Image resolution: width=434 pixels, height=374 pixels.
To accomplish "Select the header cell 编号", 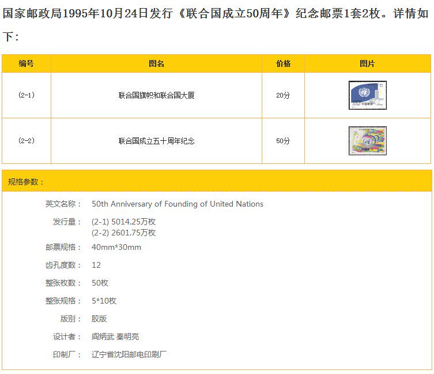I will click(27, 63).
